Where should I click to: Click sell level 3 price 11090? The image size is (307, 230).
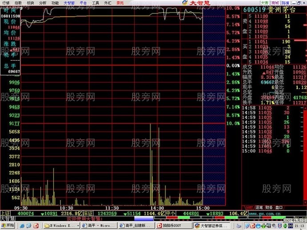pyautogui.click(x=261, y=26)
